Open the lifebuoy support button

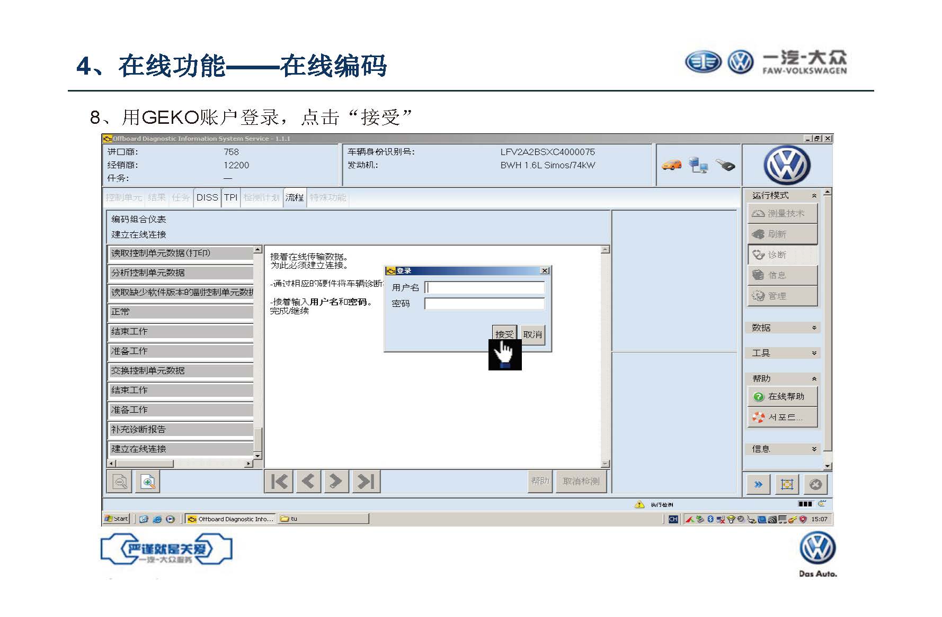(x=783, y=417)
